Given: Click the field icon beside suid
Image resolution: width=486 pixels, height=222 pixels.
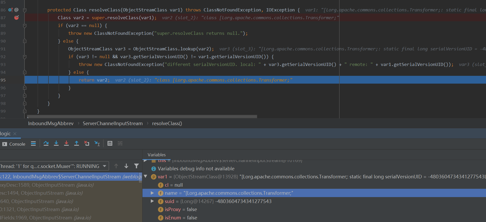Looking at the screenshot, I should (161, 201).
